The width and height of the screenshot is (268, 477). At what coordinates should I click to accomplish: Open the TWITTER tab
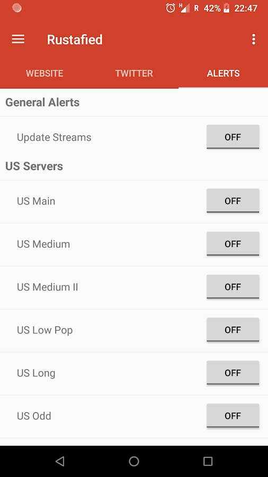point(134,73)
